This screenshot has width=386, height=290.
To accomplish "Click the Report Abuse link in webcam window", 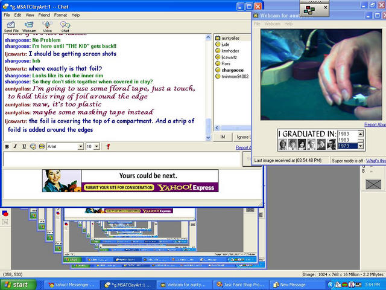I will (x=375, y=124).
